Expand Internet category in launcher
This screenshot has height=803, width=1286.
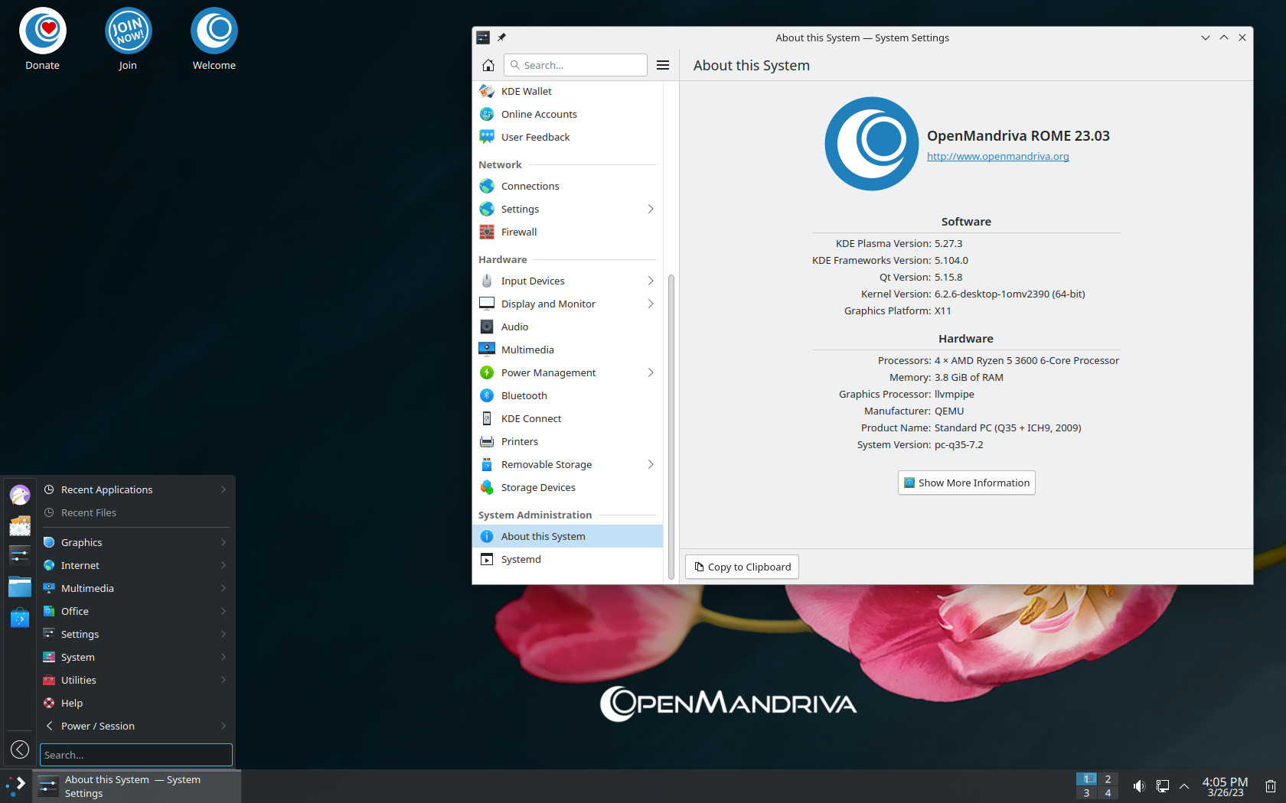tap(135, 565)
